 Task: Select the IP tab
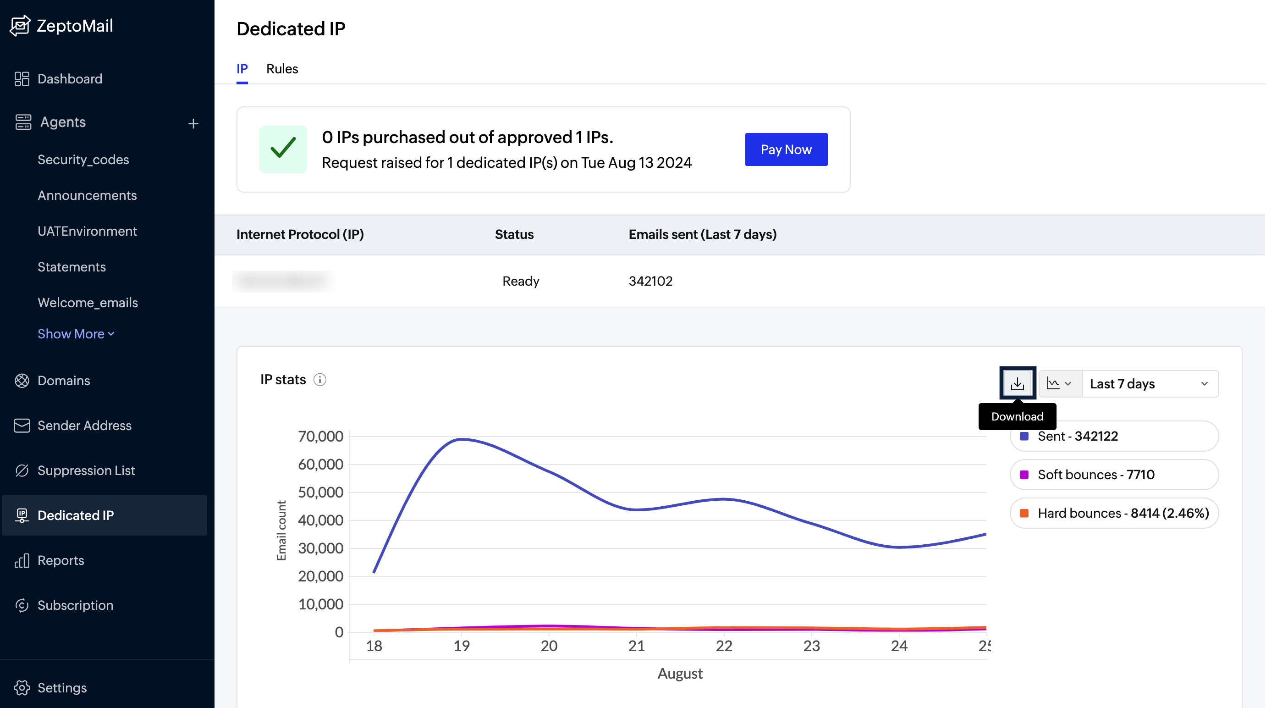click(242, 69)
